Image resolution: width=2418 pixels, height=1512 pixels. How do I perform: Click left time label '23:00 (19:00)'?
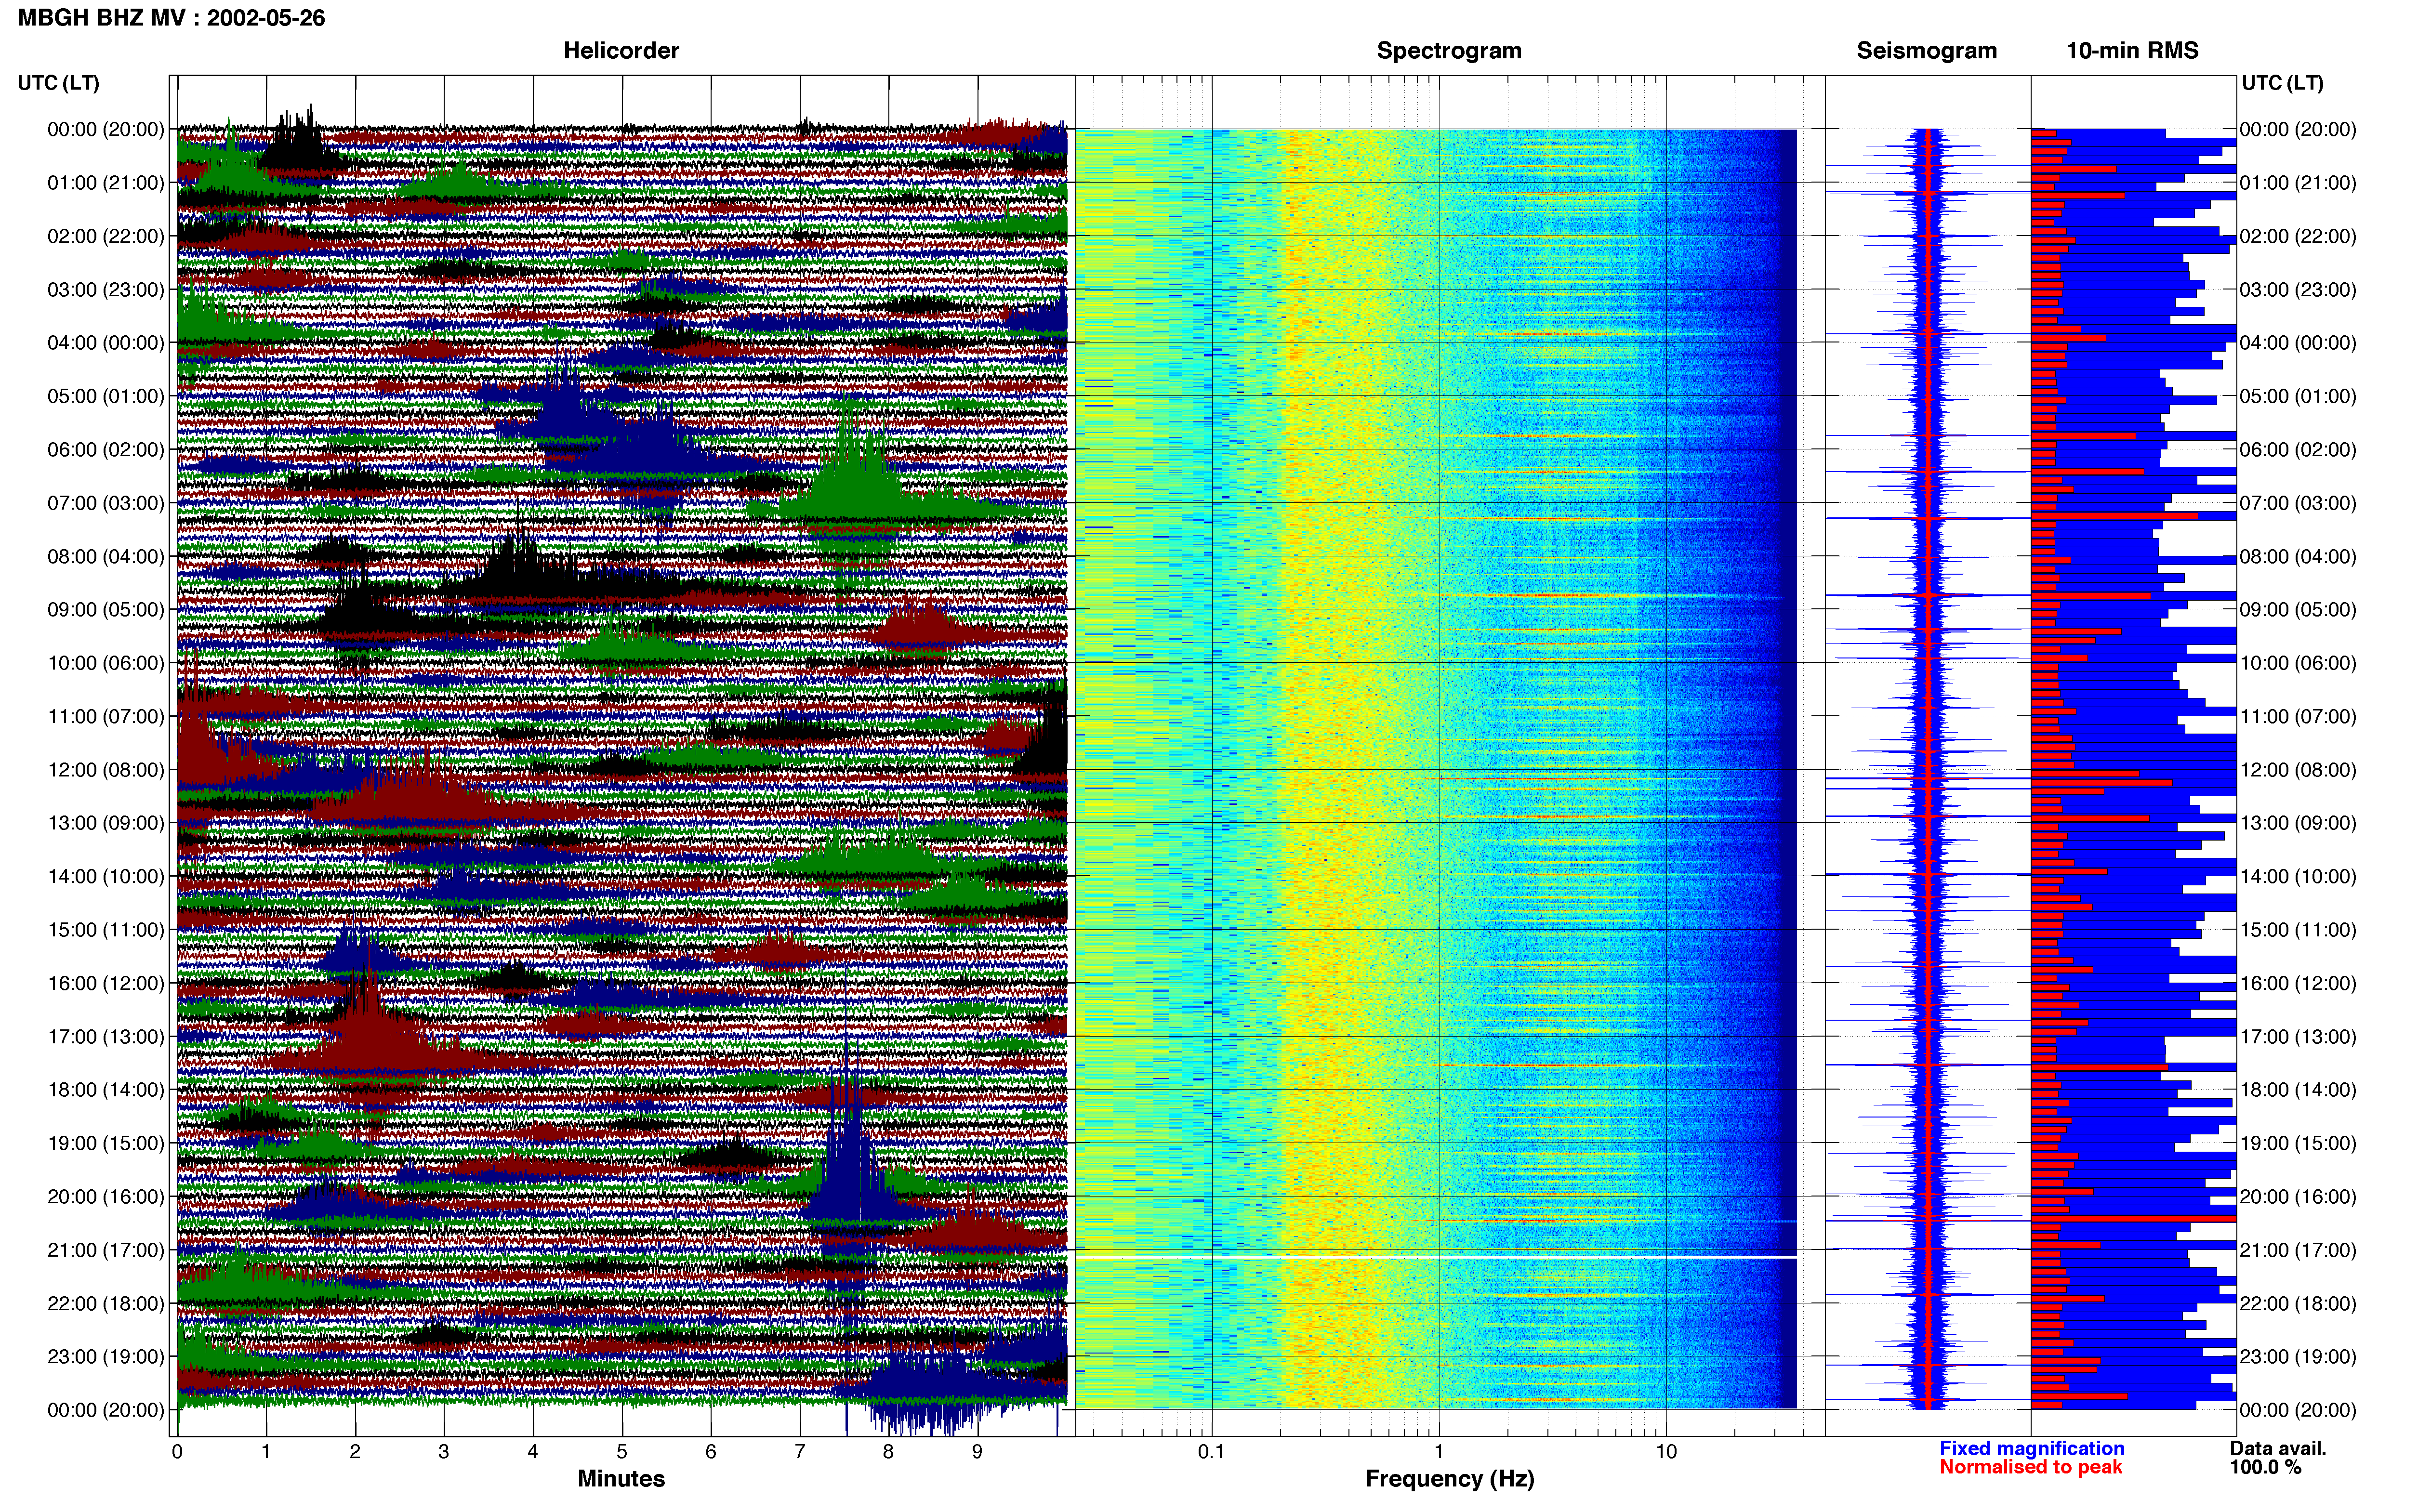point(106,1357)
